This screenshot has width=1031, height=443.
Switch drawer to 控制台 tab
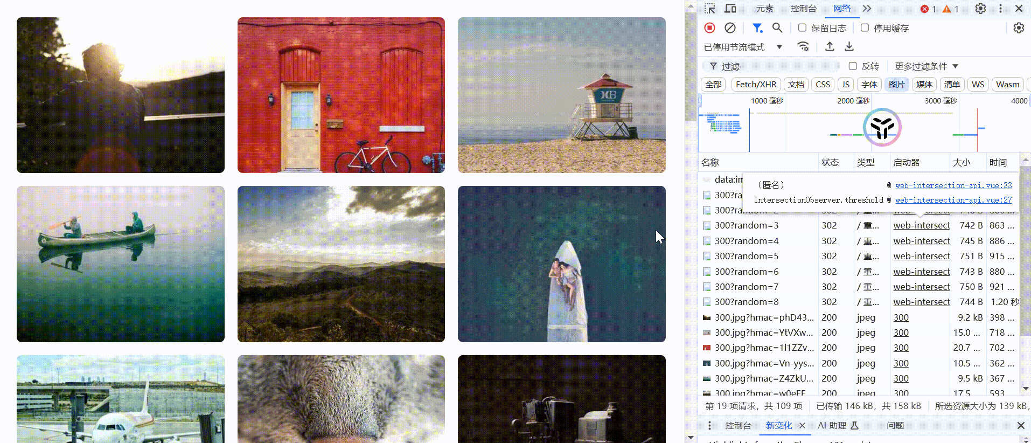(738, 425)
